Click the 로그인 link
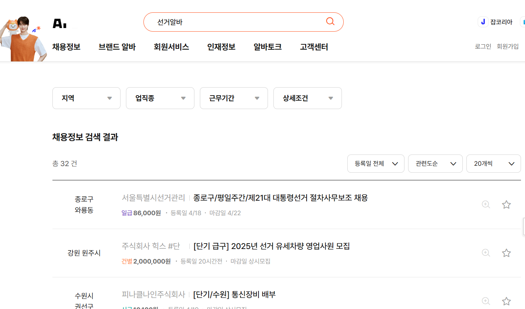This screenshot has height=309, width=525. [483, 46]
